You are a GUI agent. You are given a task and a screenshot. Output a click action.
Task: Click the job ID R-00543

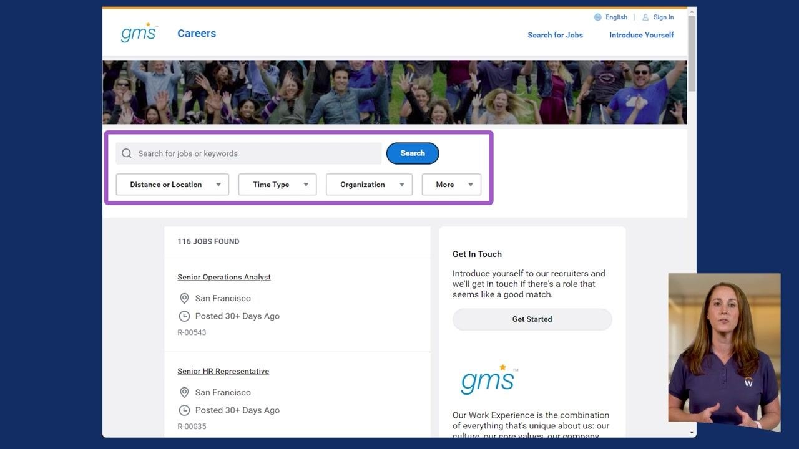[x=192, y=332]
